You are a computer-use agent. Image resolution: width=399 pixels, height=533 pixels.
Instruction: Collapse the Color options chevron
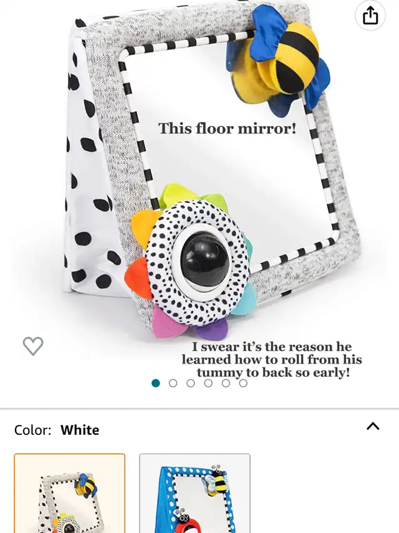pos(373,426)
